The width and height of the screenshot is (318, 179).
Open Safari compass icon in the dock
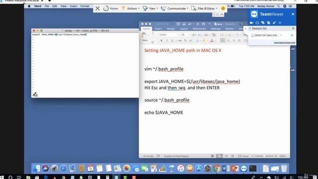[63, 168]
